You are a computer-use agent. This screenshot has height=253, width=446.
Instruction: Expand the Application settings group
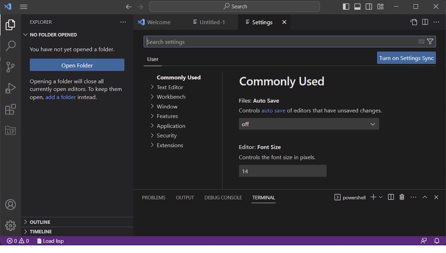pyautogui.click(x=171, y=126)
